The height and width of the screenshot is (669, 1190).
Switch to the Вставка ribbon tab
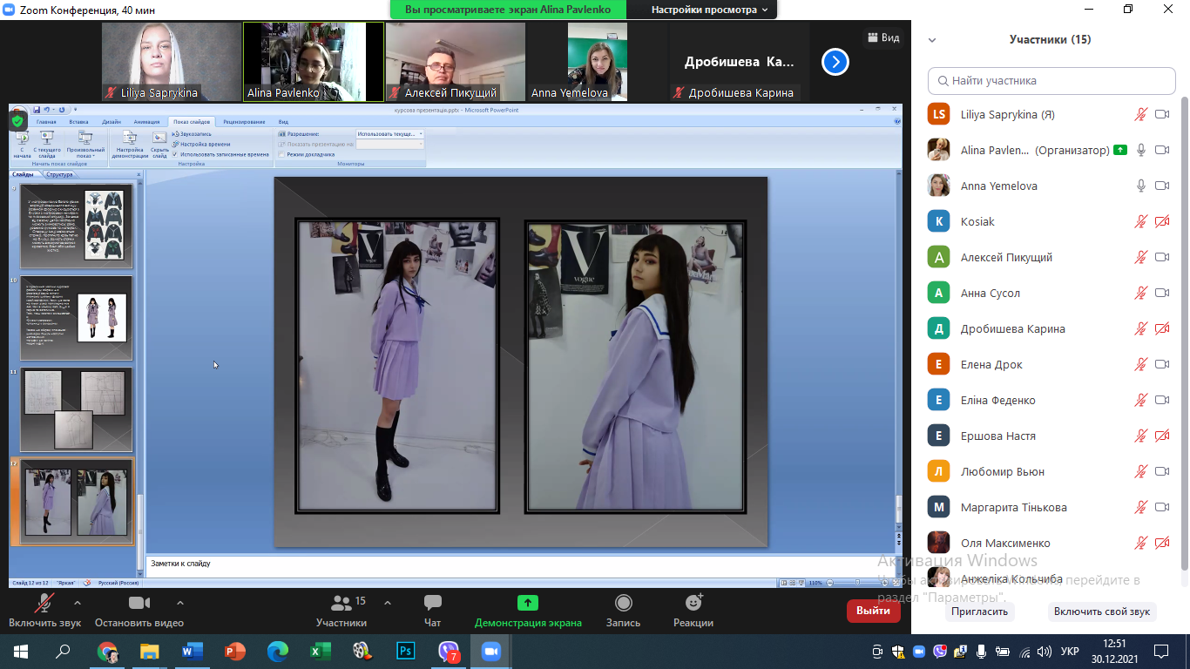click(x=78, y=122)
